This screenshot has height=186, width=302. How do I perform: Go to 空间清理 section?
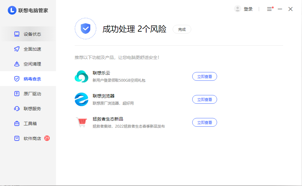(x=28, y=64)
